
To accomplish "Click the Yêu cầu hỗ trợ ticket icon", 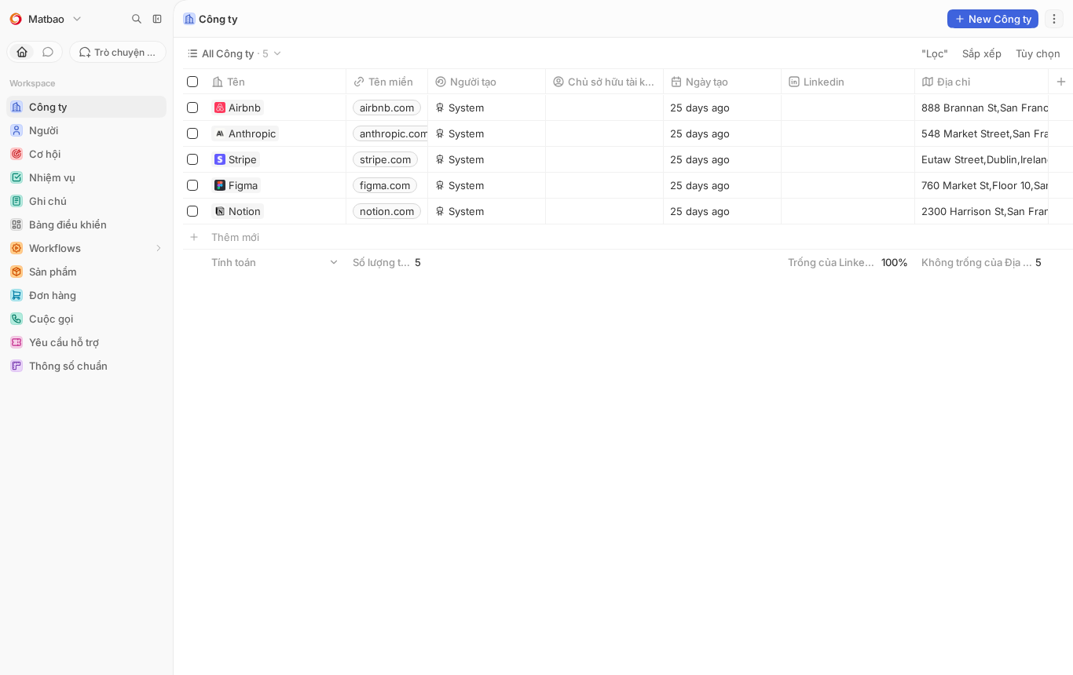I will pyautogui.click(x=16, y=342).
